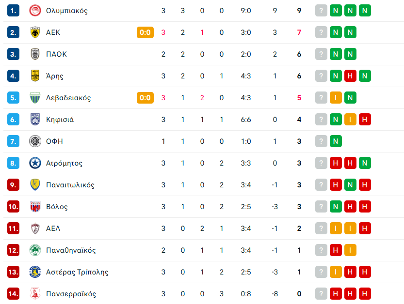This screenshot has width=404, height=304.
Task: Click the Αστέρας Τρίπολης team name
Action: point(77,272)
